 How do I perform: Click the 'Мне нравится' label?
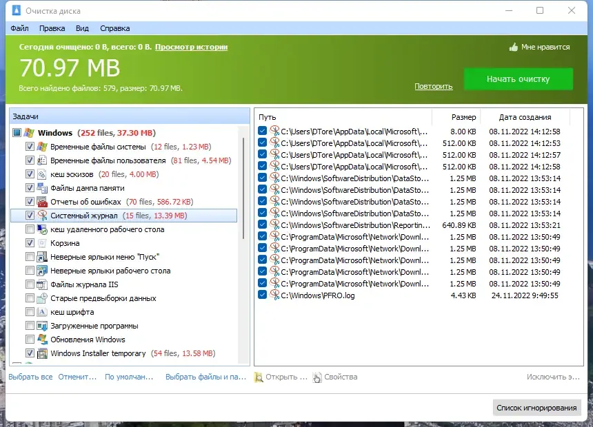[x=545, y=48]
